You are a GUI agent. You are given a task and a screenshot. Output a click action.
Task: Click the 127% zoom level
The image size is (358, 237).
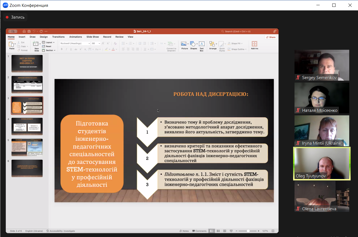coord(265,231)
